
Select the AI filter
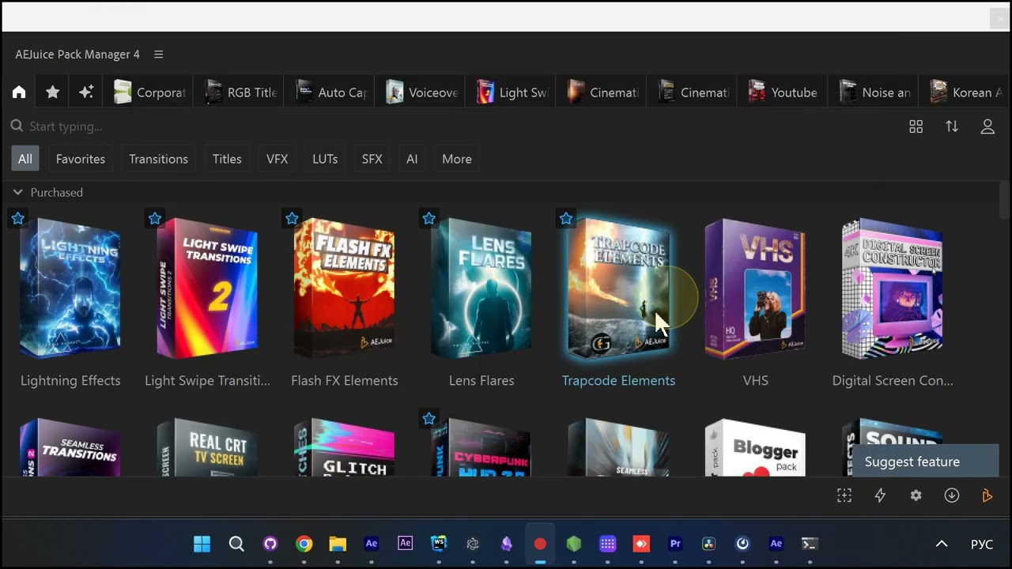412,159
